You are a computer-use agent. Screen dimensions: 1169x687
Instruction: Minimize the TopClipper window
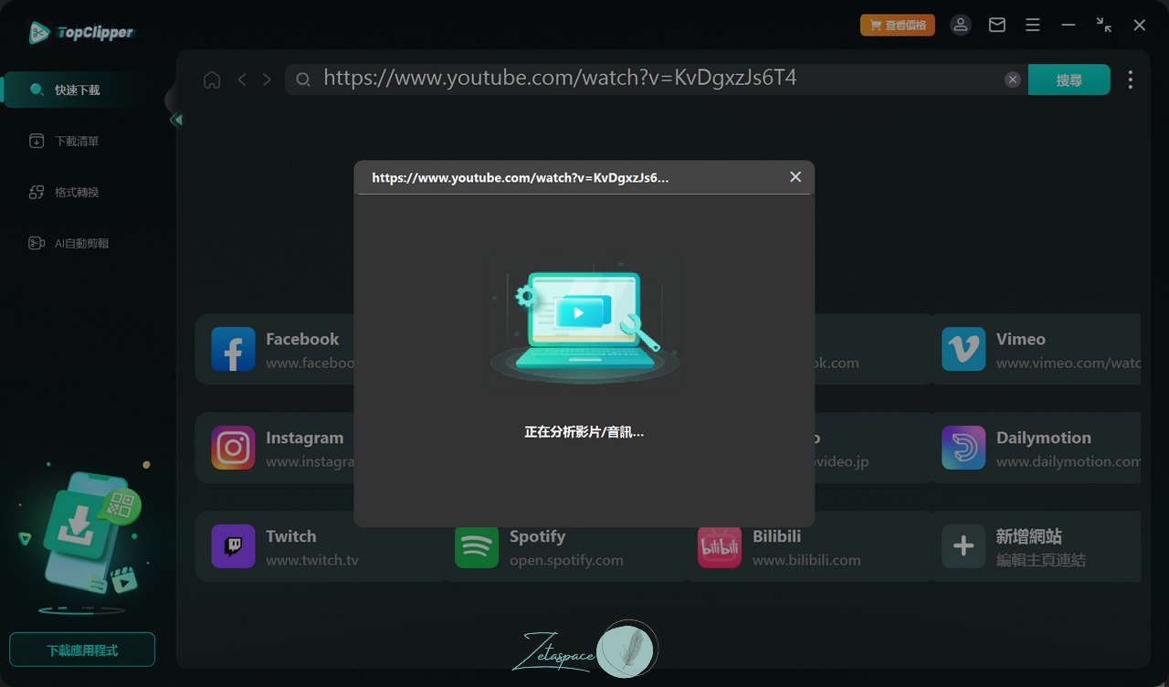(x=1069, y=26)
